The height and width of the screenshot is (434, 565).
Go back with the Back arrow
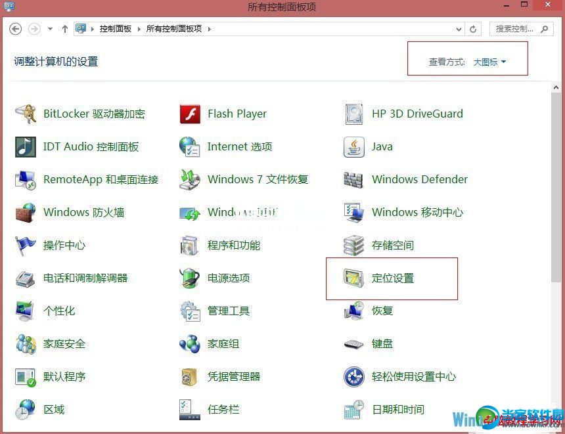[15, 29]
